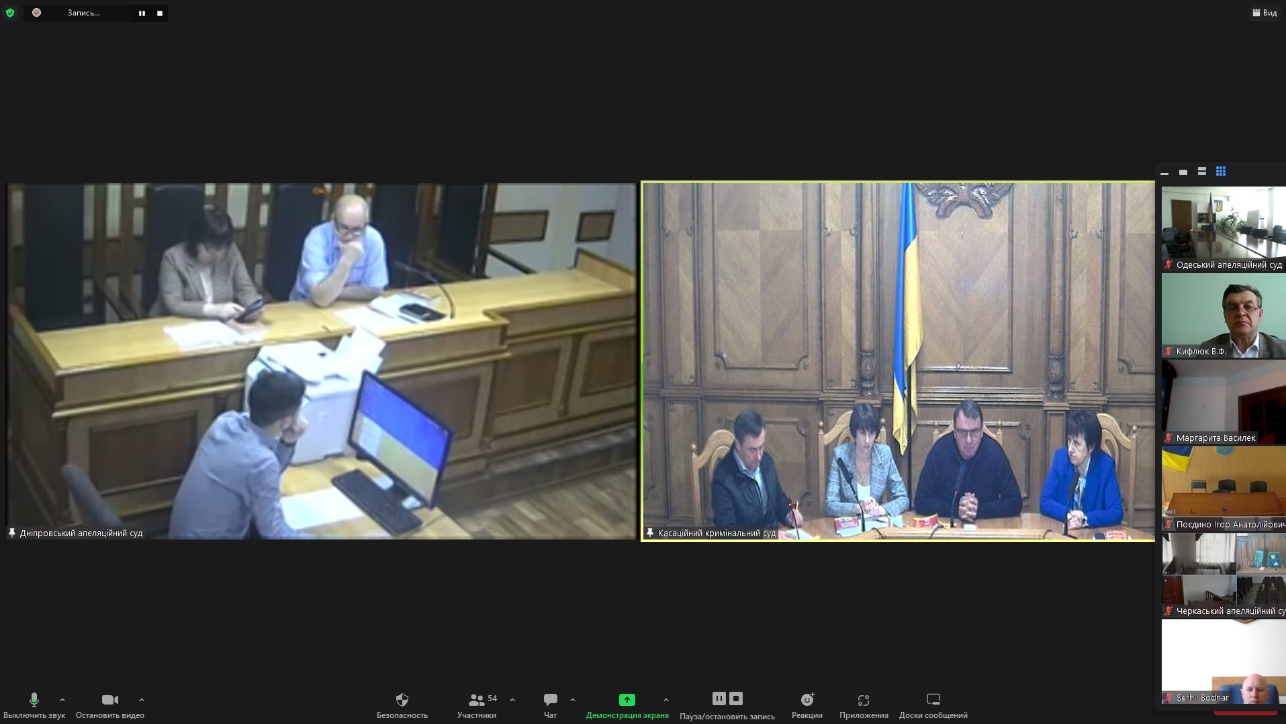
Task: Open the Чат chat panel
Action: point(550,701)
